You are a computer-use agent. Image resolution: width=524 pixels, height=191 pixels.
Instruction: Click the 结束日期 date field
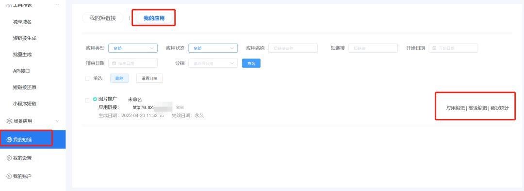click(133, 63)
